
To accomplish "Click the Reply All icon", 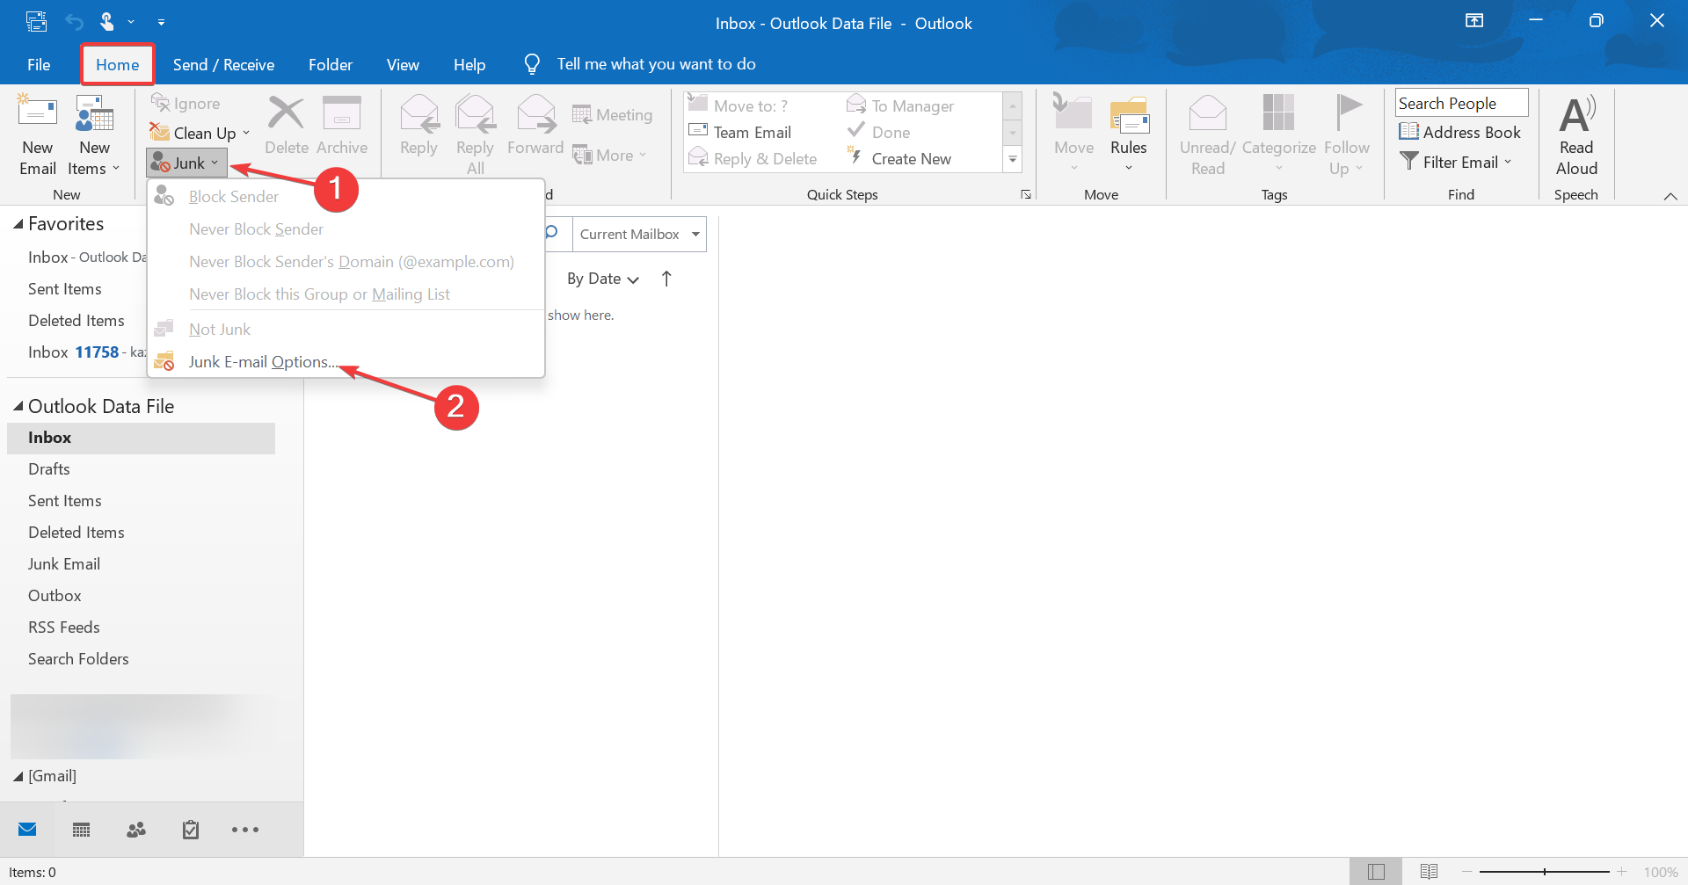I will 475,135.
